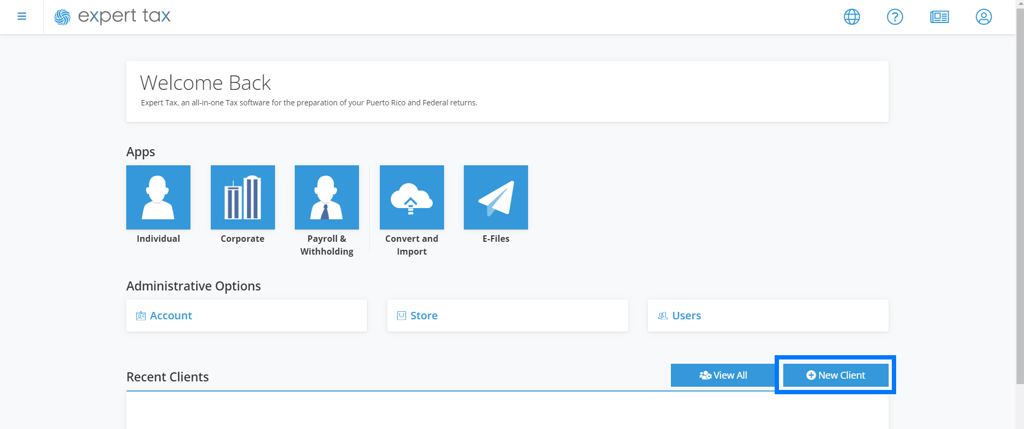Click the expert tax wordmark

coord(124,17)
